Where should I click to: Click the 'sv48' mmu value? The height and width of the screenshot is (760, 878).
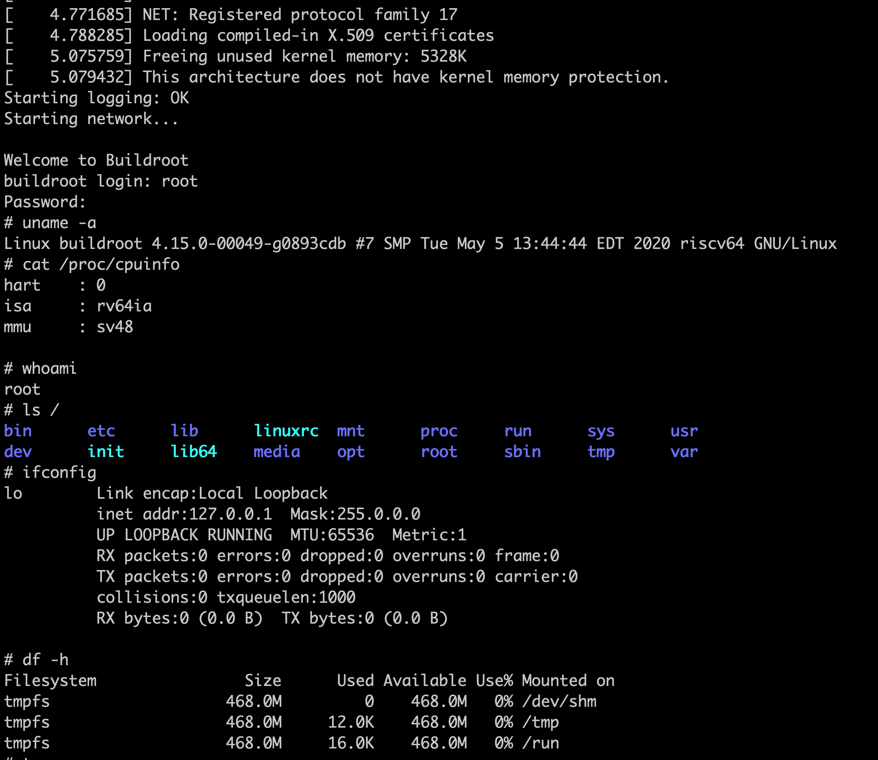coord(115,327)
